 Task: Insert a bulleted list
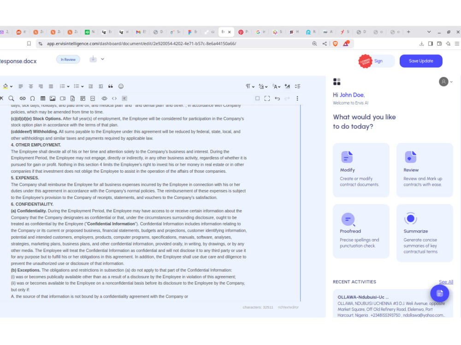click(77, 86)
